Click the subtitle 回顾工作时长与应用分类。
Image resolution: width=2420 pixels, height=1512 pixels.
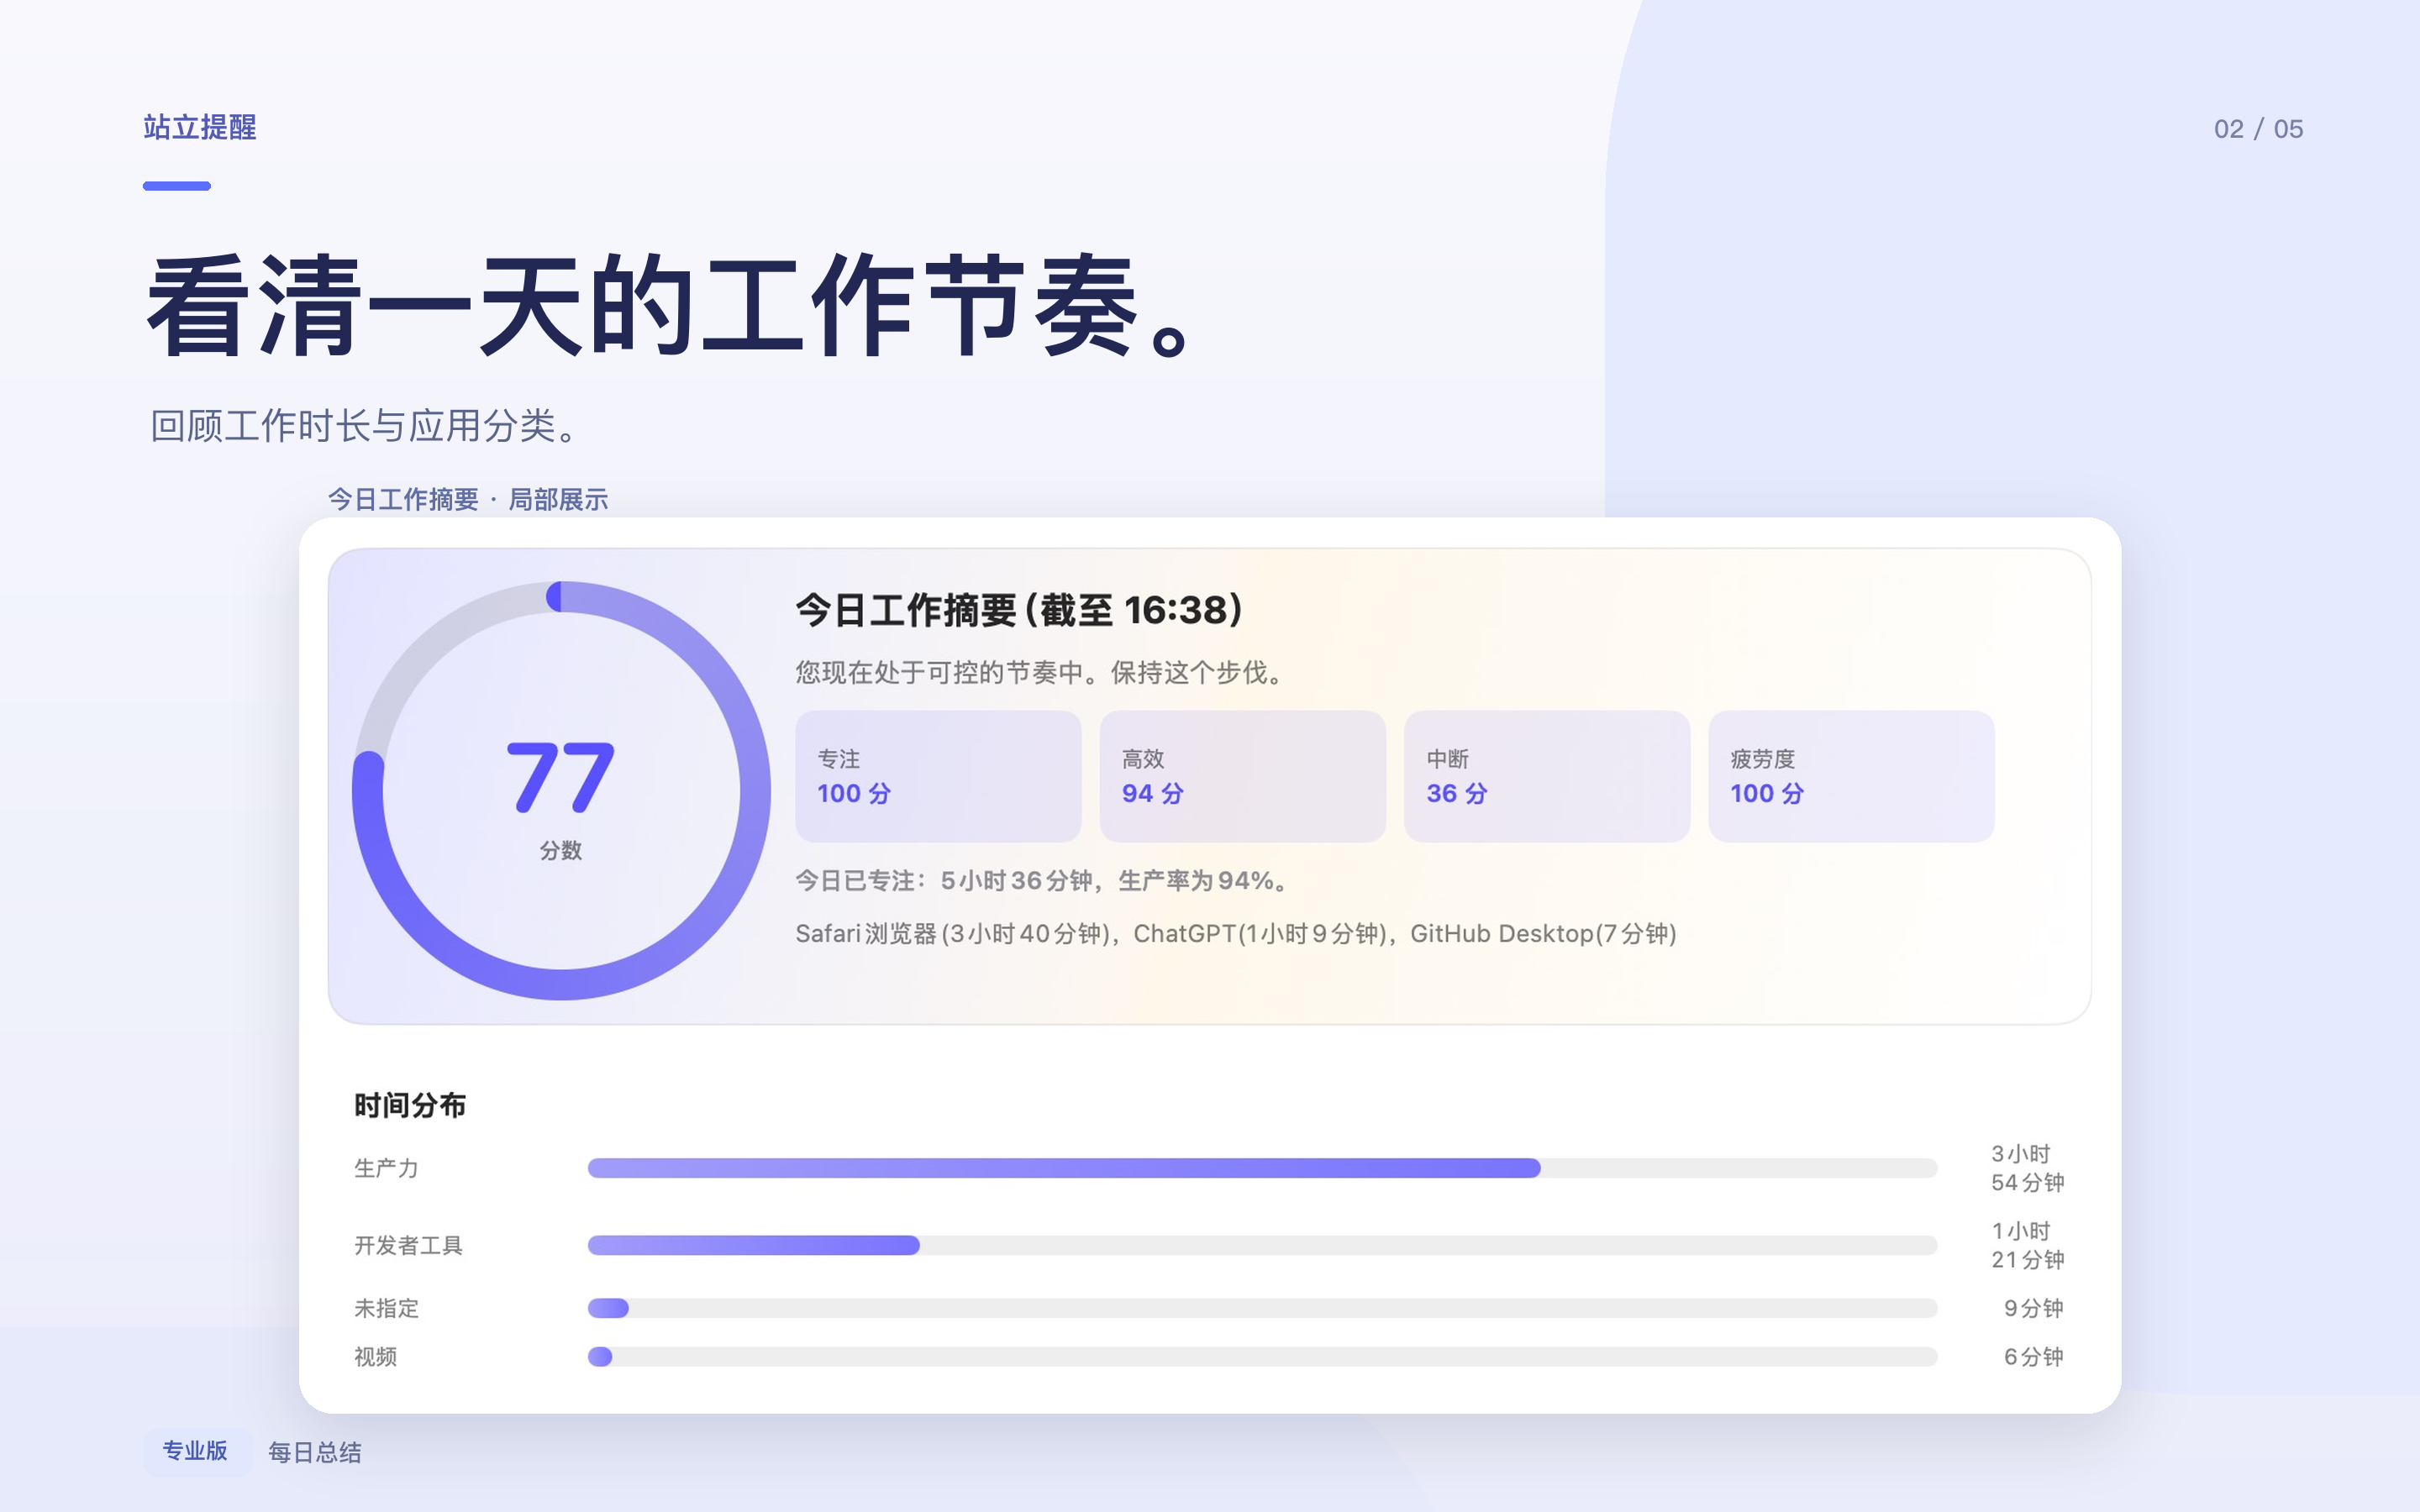click(365, 426)
